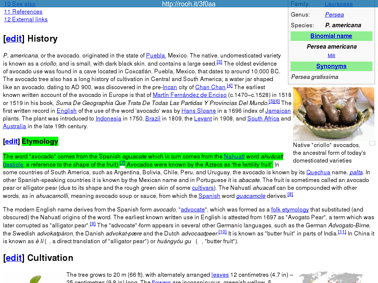Open the criollo avocados photo thumbnail
The image size is (378, 283).
[333, 114]
